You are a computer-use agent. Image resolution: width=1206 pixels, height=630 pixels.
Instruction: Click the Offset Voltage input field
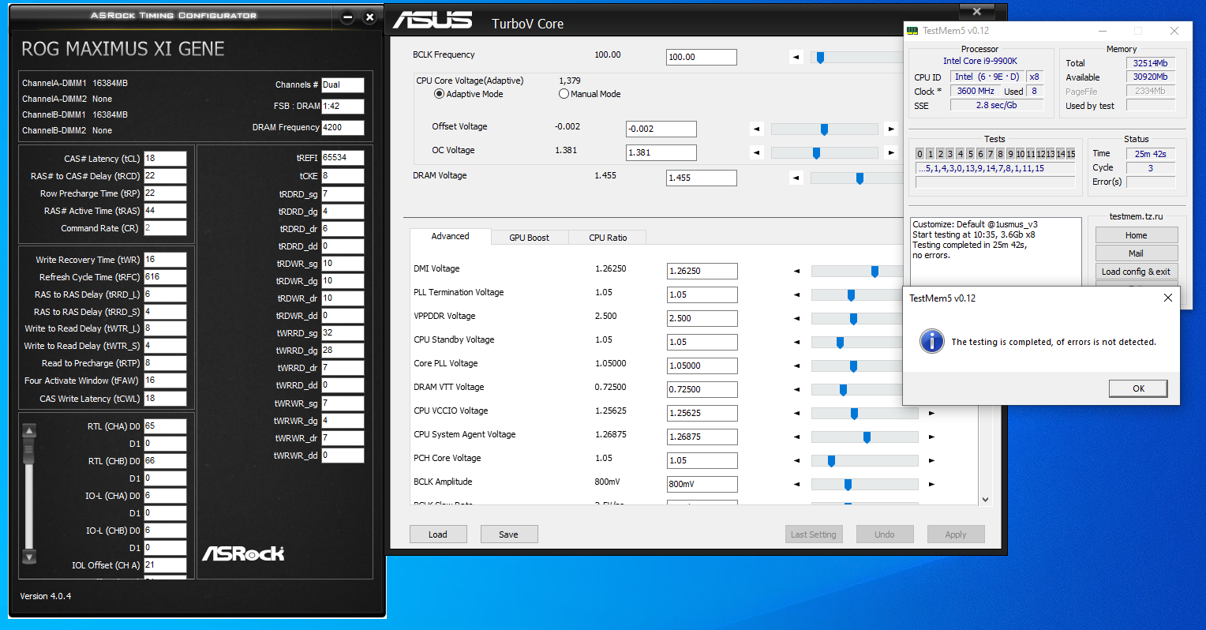click(x=661, y=129)
